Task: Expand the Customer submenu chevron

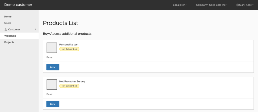Action: pos(35,30)
